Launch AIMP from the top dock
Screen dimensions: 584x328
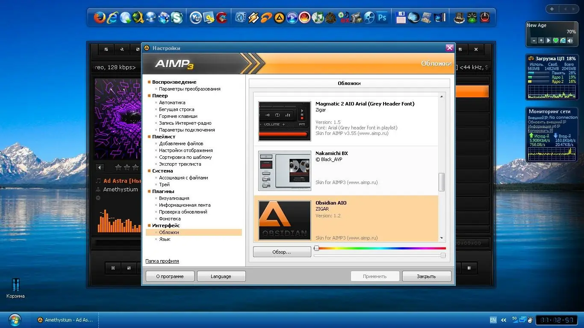(x=279, y=18)
